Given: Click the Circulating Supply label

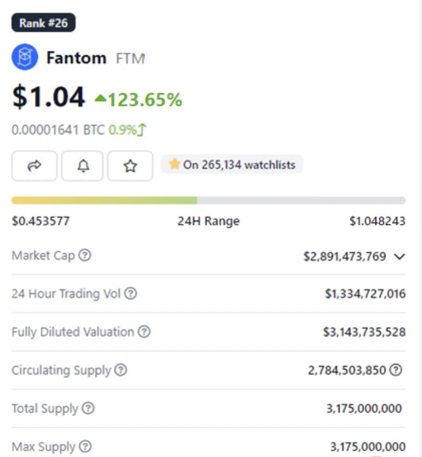Looking at the screenshot, I should 61,370.
